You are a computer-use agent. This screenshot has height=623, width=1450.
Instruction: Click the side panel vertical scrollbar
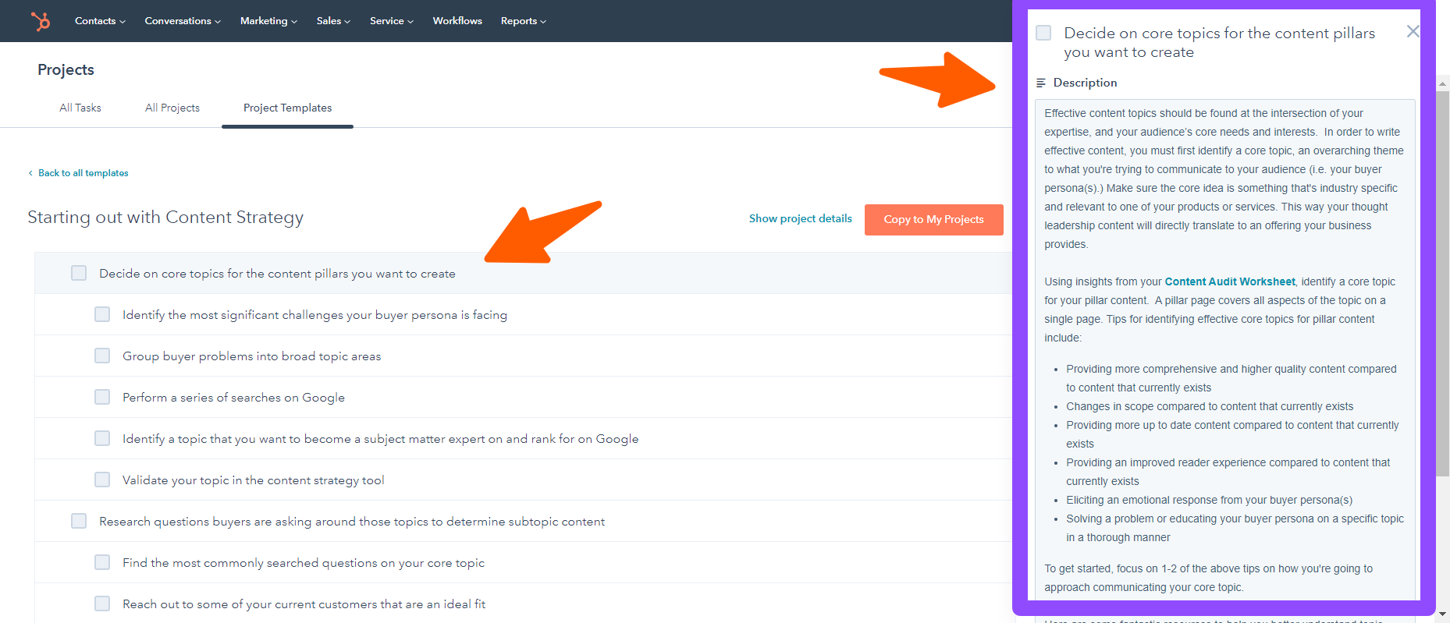(x=1442, y=312)
